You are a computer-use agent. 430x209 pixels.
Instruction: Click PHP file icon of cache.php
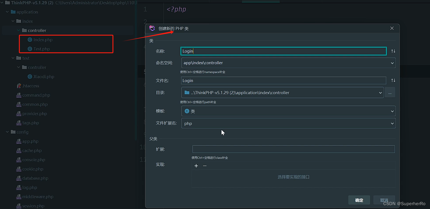pos(19,151)
